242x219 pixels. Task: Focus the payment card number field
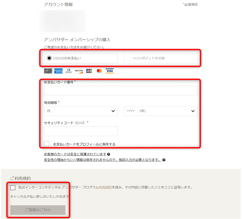[121, 91]
